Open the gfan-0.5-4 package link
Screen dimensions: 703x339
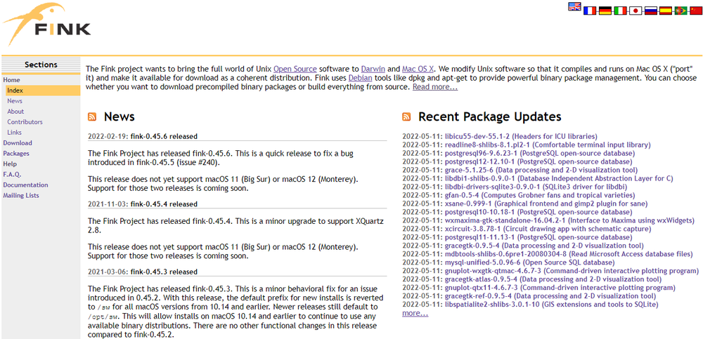[x=540, y=195]
